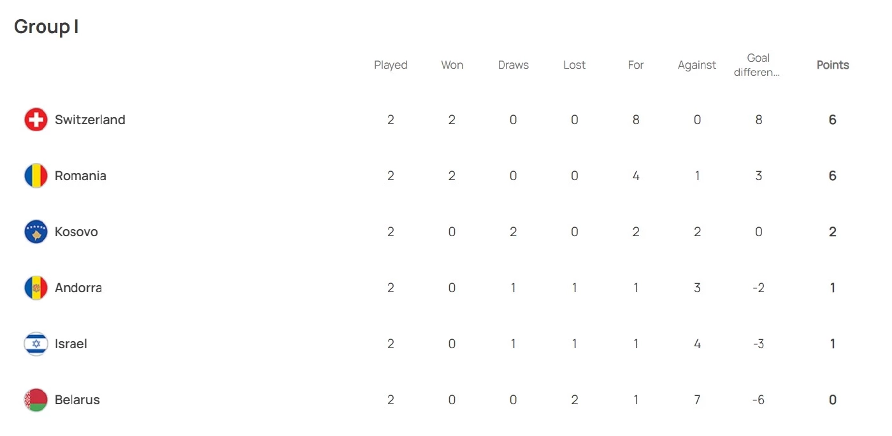
Task: Click the Romania flag icon
Action: [x=36, y=176]
